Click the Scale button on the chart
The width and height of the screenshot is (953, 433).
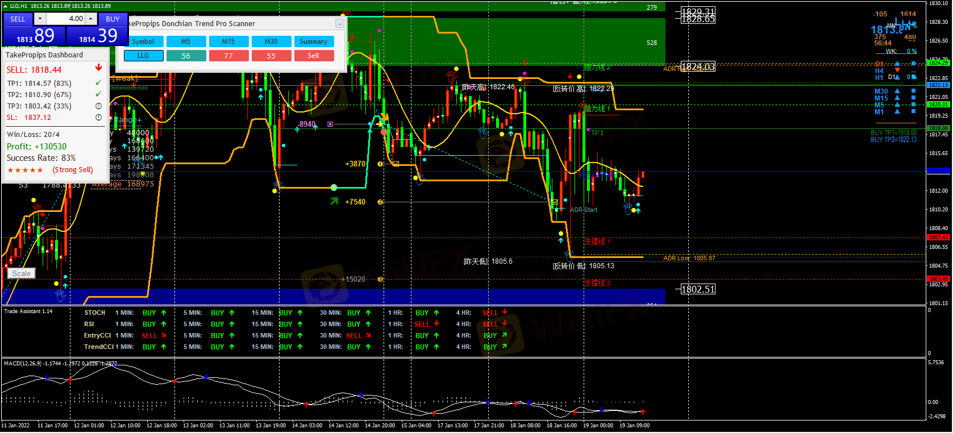click(x=22, y=274)
